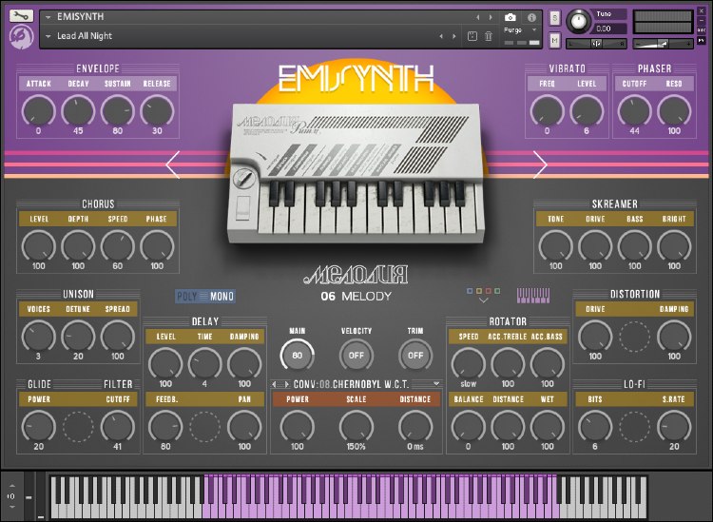The image size is (713, 522).
Task: Mute the instrument with M button
Action: [x=555, y=41]
